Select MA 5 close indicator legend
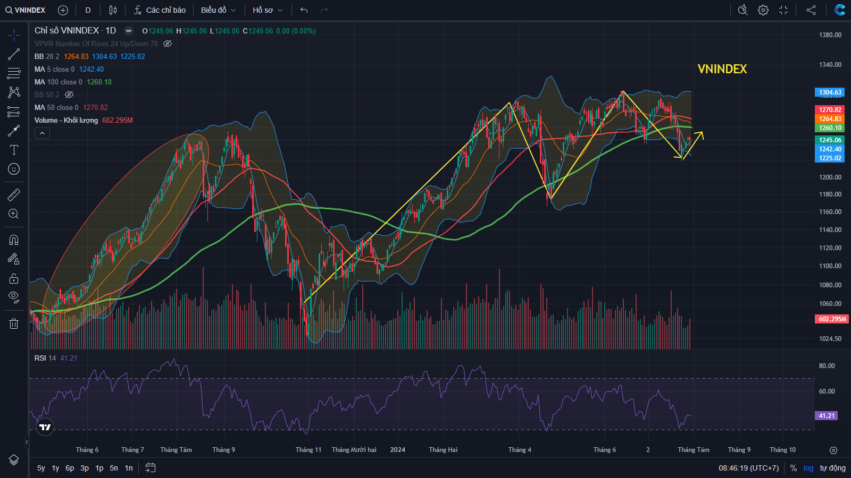The image size is (851, 478). [54, 69]
